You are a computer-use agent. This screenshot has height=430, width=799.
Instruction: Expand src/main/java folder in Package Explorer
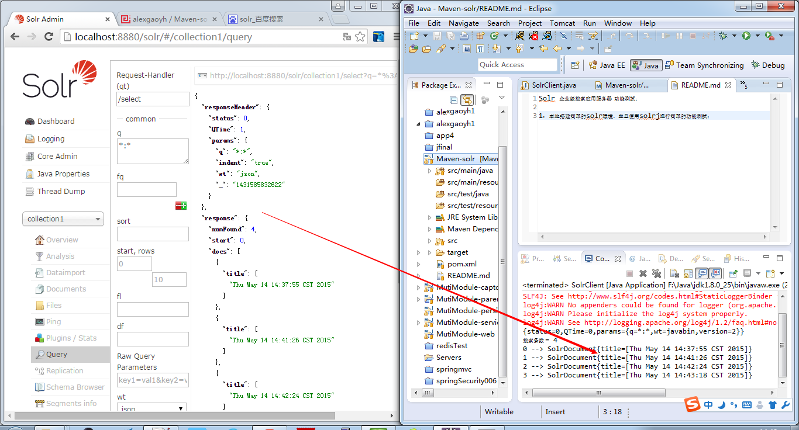coord(429,171)
